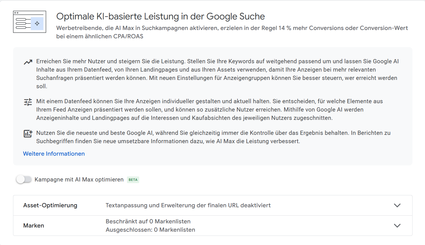The image size is (425, 245).
Task: Open the Marken row title
Action: tap(34, 226)
